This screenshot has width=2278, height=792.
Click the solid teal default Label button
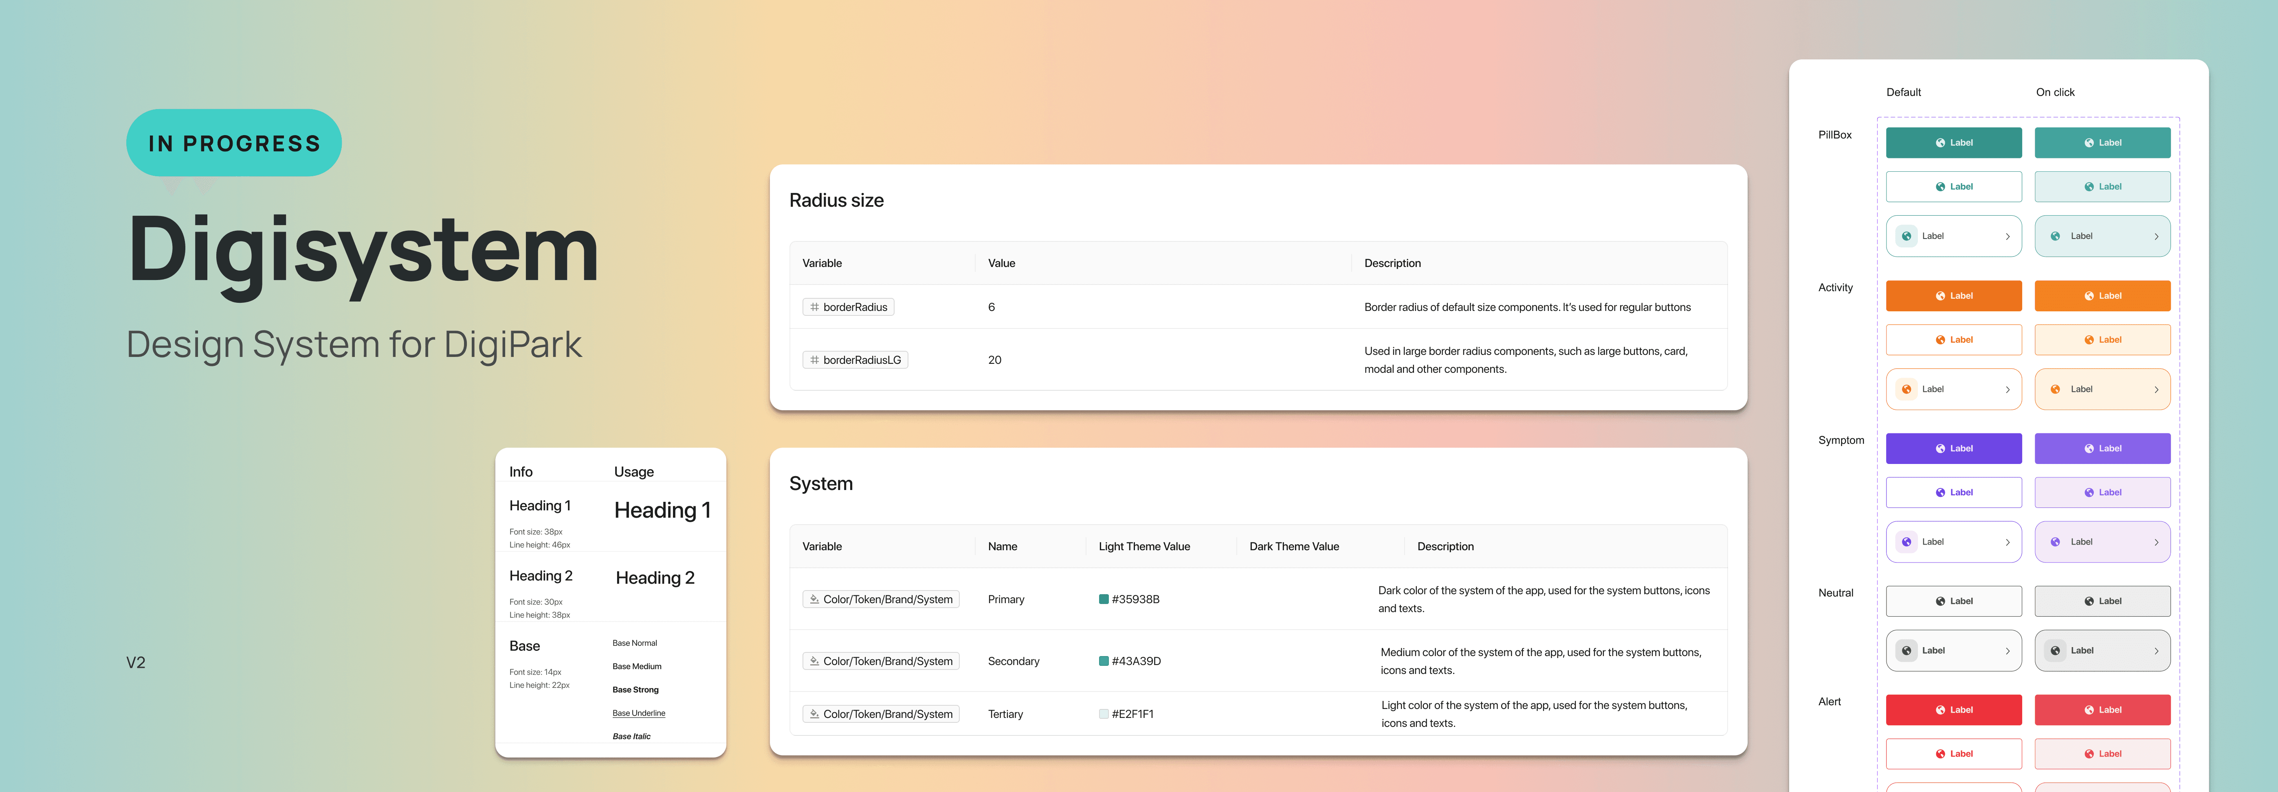coord(1953,142)
